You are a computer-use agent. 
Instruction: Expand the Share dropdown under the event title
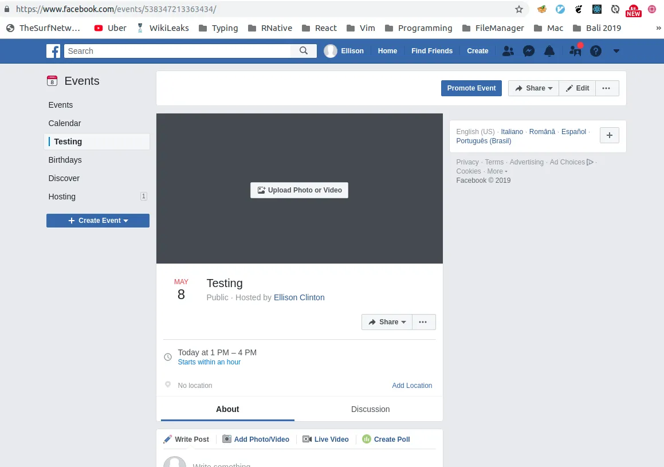click(387, 322)
